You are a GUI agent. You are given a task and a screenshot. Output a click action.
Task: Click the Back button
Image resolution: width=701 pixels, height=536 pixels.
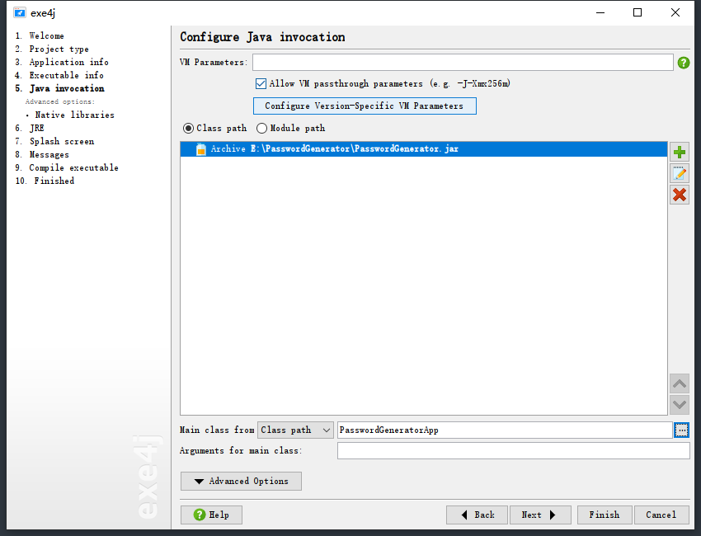click(x=477, y=515)
